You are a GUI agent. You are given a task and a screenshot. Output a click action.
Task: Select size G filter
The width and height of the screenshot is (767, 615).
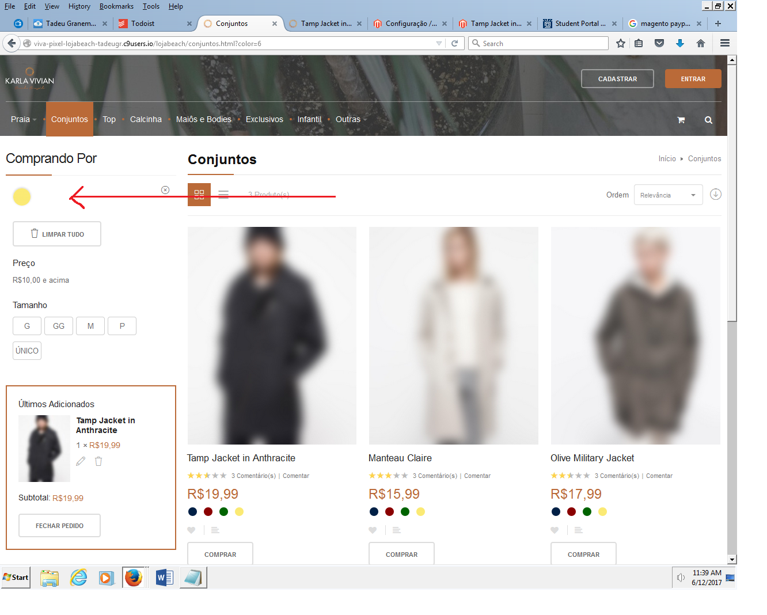[x=27, y=326]
